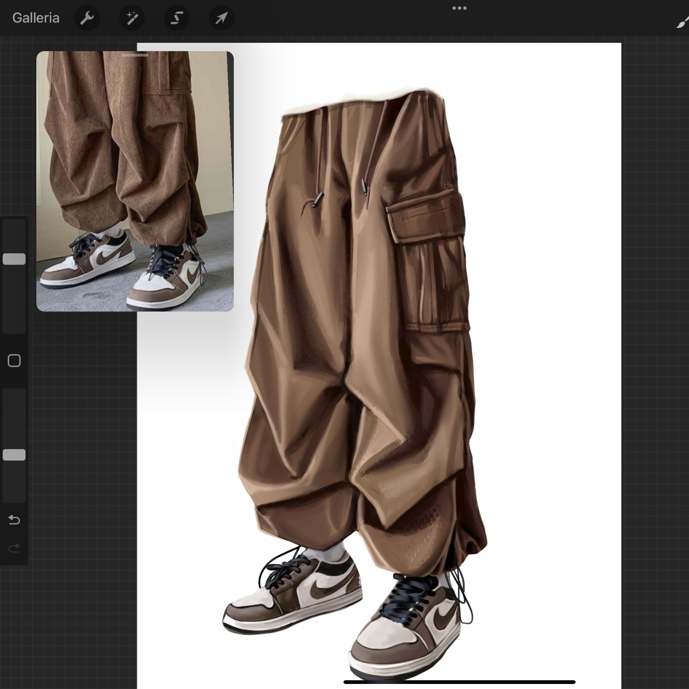689x689 pixels.
Task: Tap the three-dot multitasking menu
Action: coord(459,8)
